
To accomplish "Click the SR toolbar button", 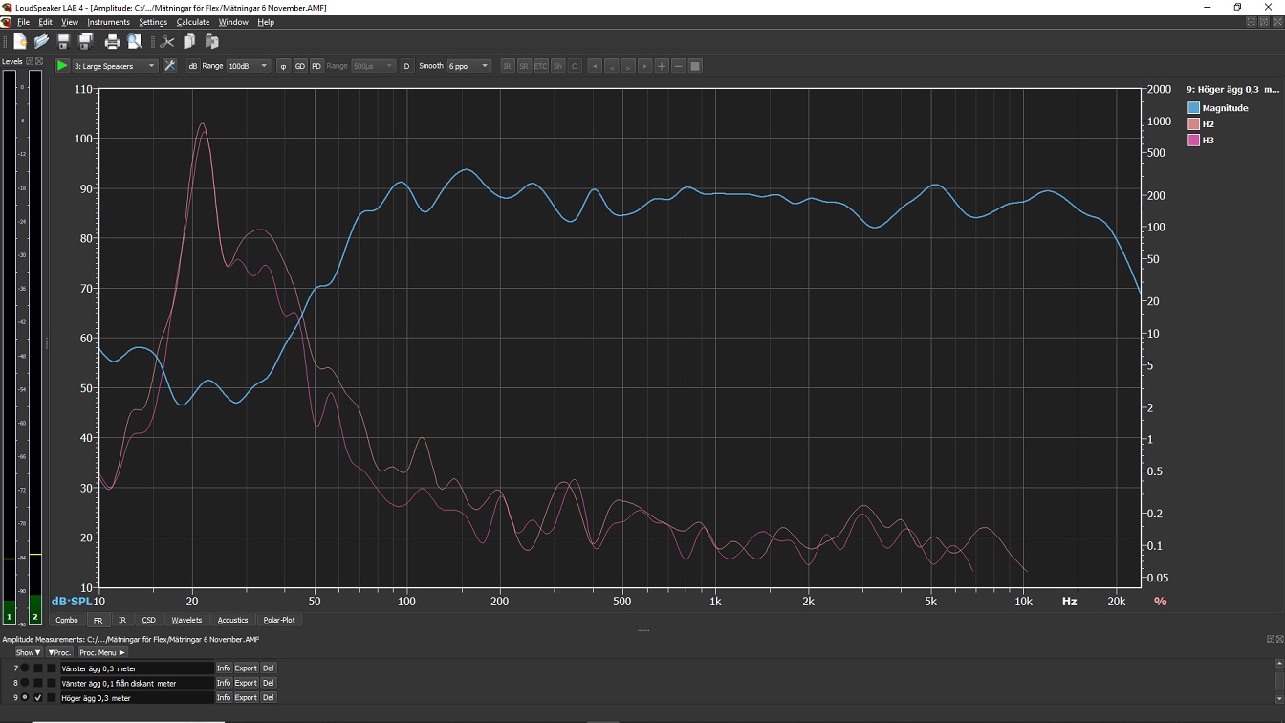I will (524, 66).
